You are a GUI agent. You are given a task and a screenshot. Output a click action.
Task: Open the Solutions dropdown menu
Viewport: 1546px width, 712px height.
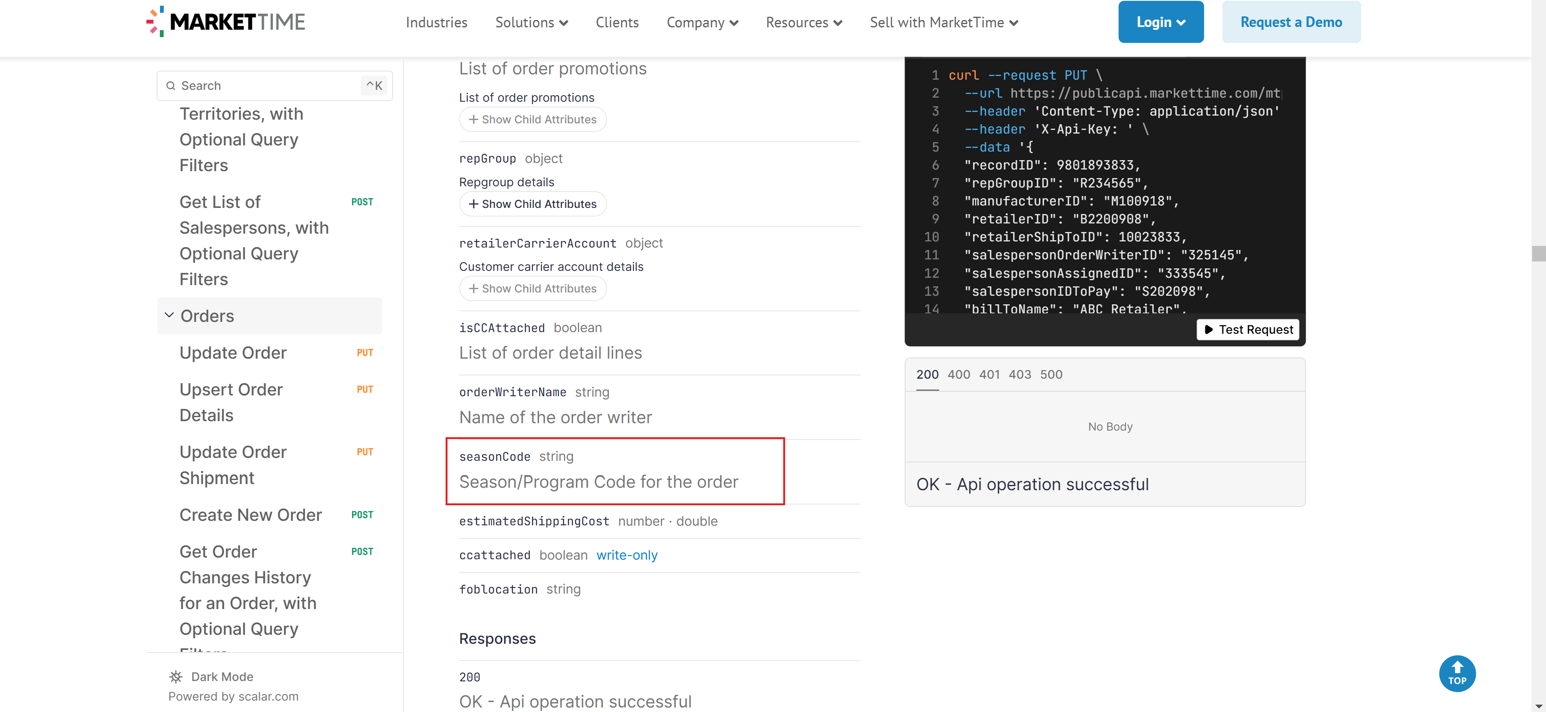531,22
